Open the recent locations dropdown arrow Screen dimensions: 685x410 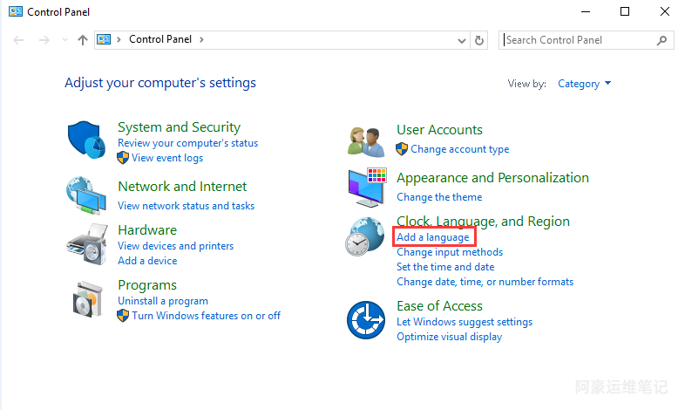tap(65, 40)
